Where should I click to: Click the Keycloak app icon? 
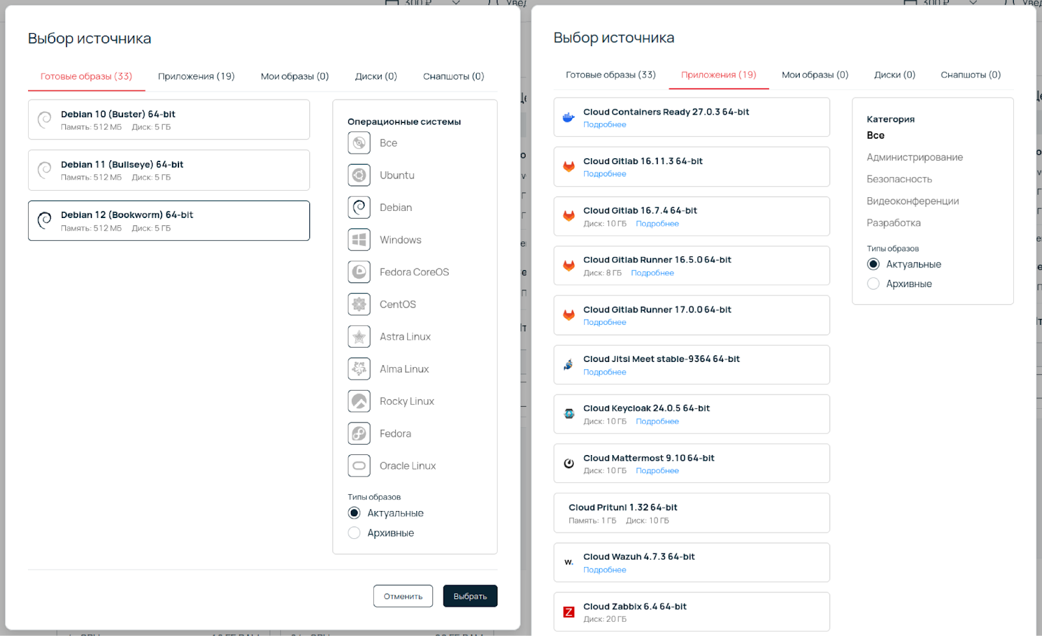pos(569,414)
